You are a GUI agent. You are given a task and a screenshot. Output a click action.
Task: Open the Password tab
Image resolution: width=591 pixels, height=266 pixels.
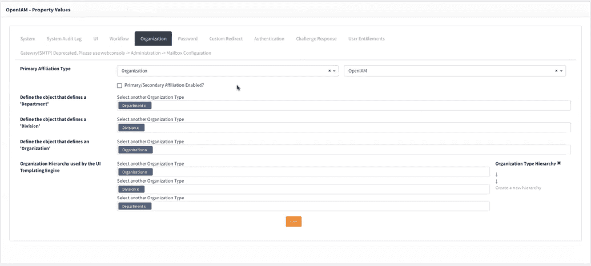187,39
